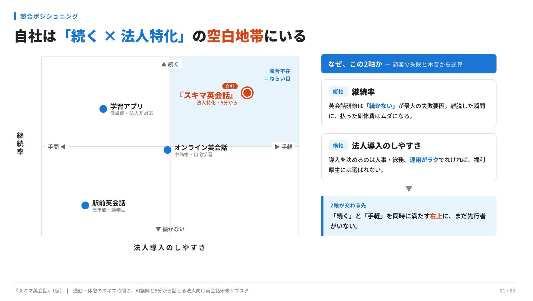Click the 01 / 02 page number
Screen dimensions: 533x301
click(507, 291)
